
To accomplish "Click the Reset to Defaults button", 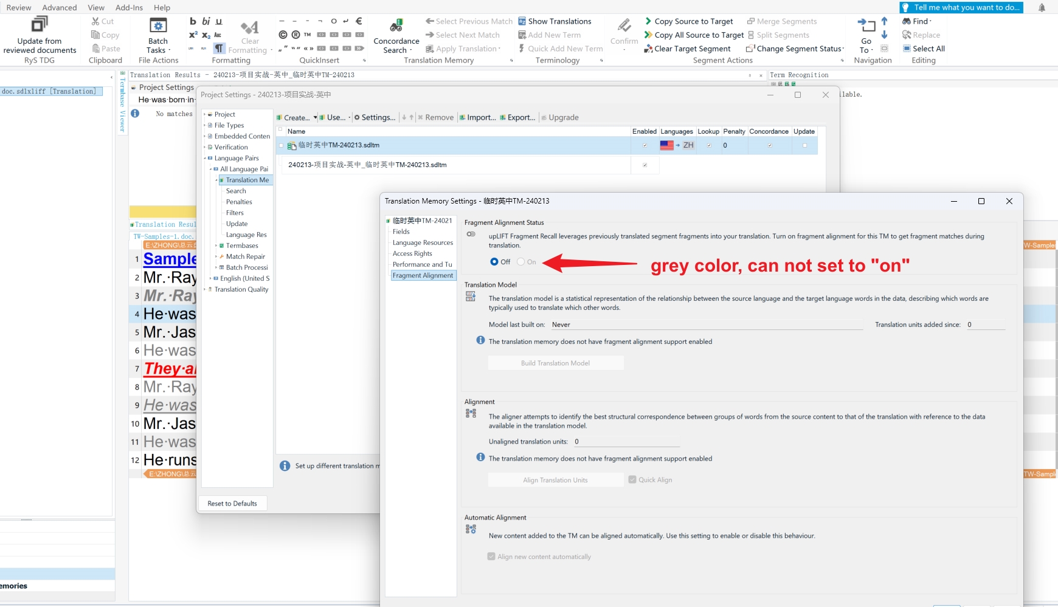I will tap(232, 503).
